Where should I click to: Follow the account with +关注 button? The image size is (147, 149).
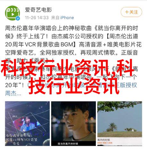tap(131, 12)
